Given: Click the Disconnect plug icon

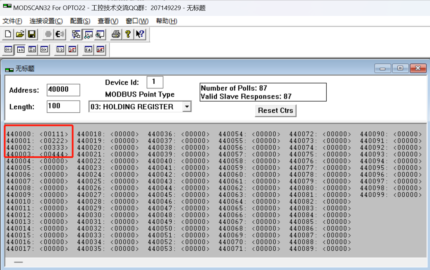Looking at the screenshot, I should [x=60, y=34].
